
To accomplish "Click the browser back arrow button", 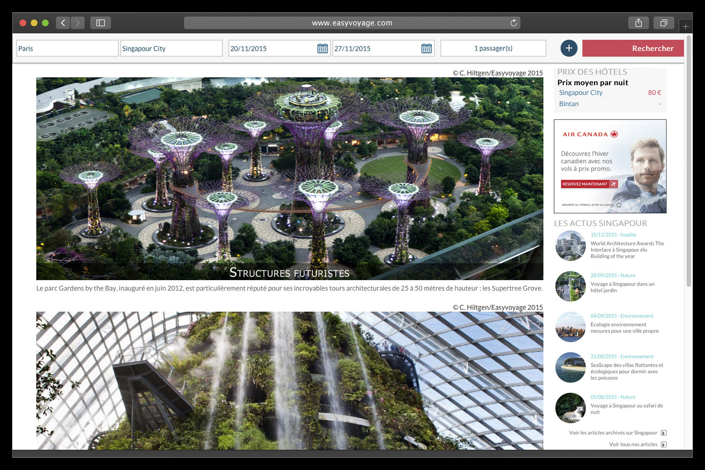I will click(63, 23).
